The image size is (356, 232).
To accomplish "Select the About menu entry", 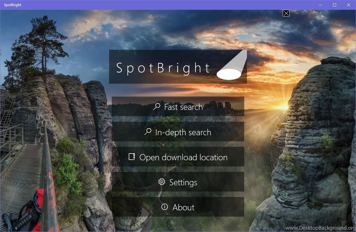I will (178, 207).
